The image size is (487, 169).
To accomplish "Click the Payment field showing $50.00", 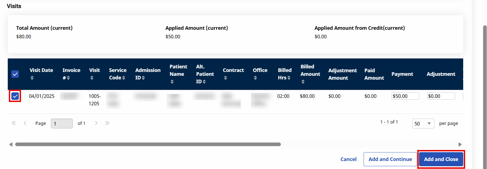I will tap(405, 96).
